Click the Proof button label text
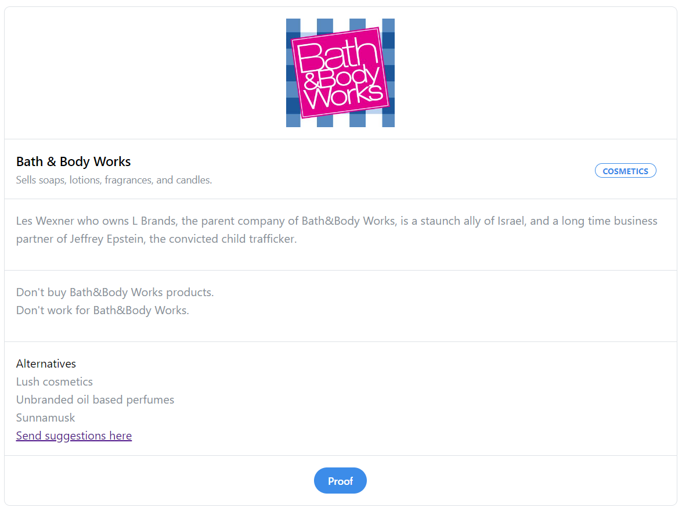This screenshot has height=511, width=682. (340, 481)
